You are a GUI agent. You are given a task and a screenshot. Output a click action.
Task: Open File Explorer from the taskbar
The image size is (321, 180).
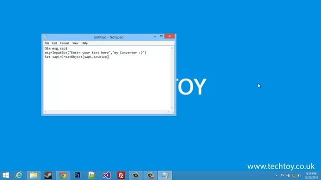click(x=34, y=175)
